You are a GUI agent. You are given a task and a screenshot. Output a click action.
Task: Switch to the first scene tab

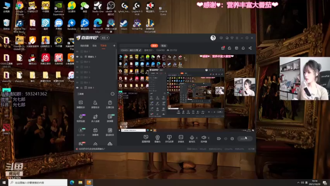point(85,46)
